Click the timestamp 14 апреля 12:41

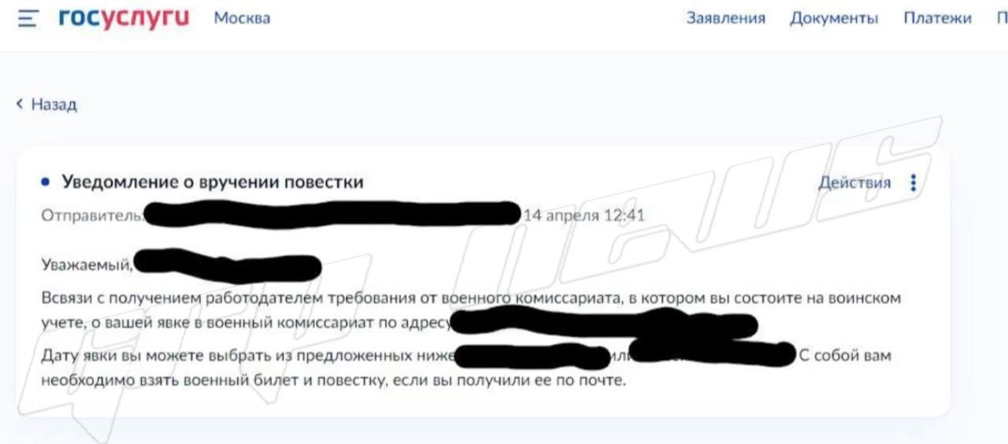click(x=584, y=214)
